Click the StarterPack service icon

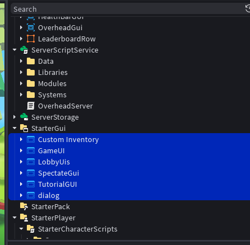coord(24,206)
